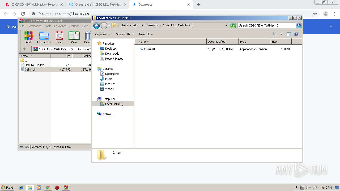
Task: Open Recent Places in navigation pane
Action: click(x=111, y=59)
